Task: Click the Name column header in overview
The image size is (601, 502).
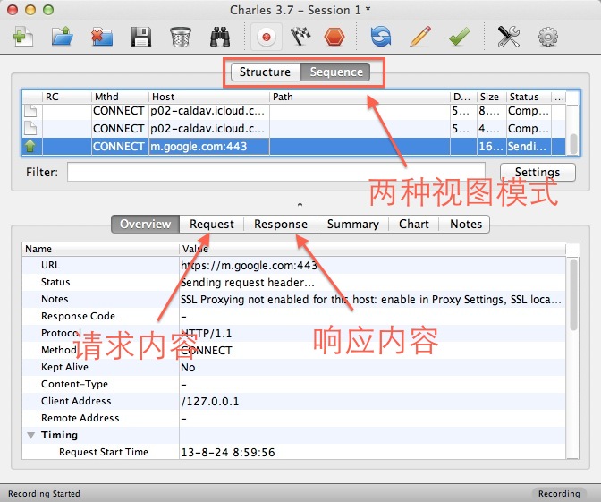Action: click(x=100, y=249)
